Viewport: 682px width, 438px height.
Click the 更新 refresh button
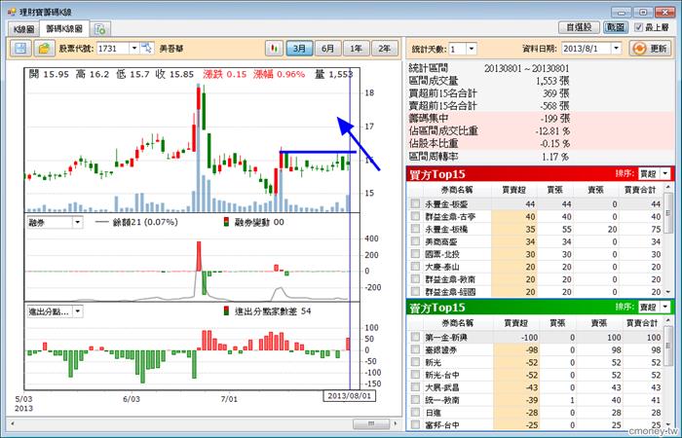(650, 48)
